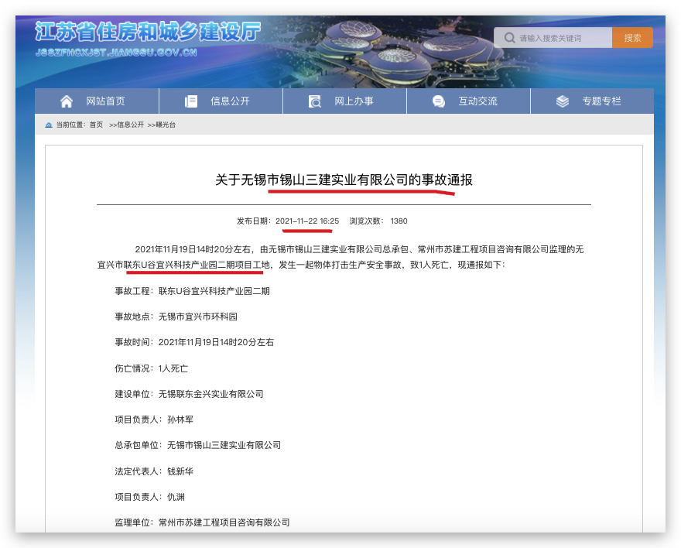
Task: Follow the 曝光台 breadcrumb link
Action: (165, 125)
